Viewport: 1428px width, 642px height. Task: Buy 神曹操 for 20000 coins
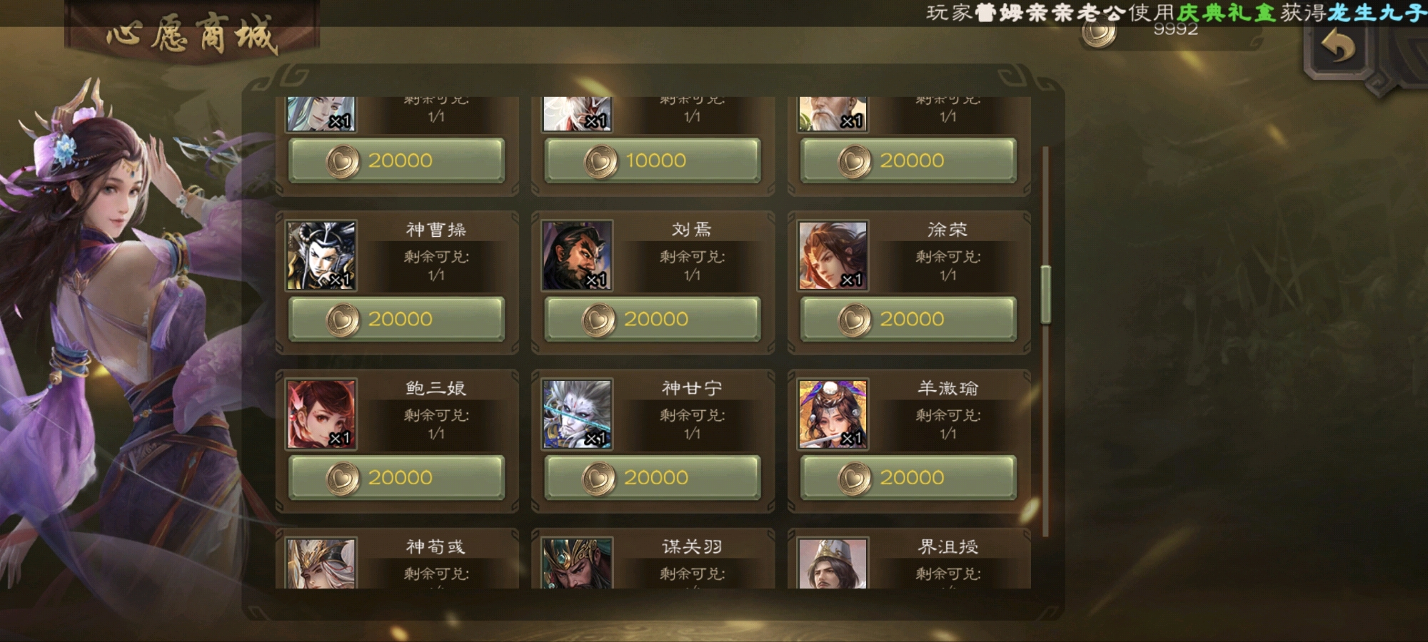(x=397, y=320)
